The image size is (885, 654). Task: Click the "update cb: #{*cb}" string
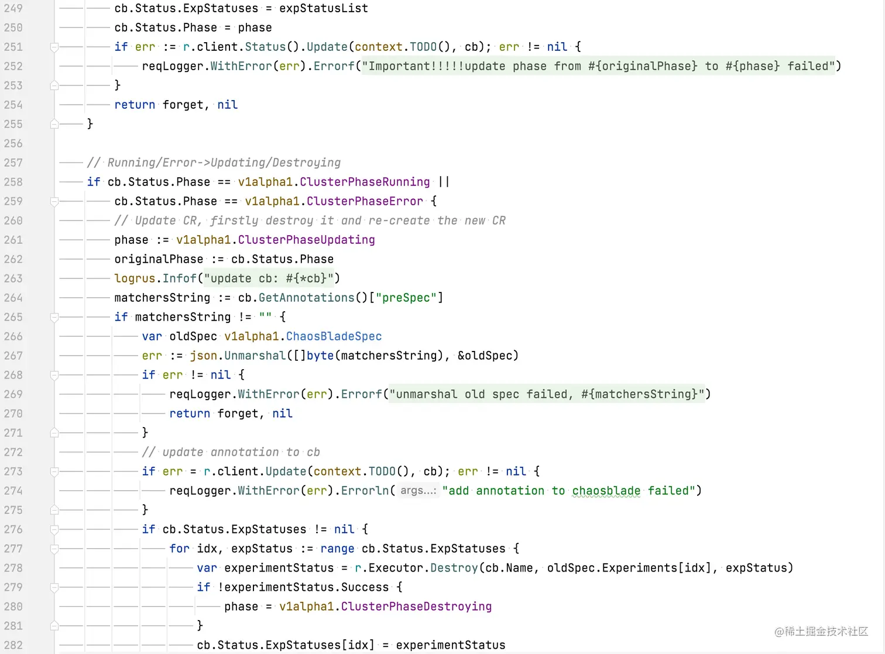pyautogui.click(x=269, y=278)
